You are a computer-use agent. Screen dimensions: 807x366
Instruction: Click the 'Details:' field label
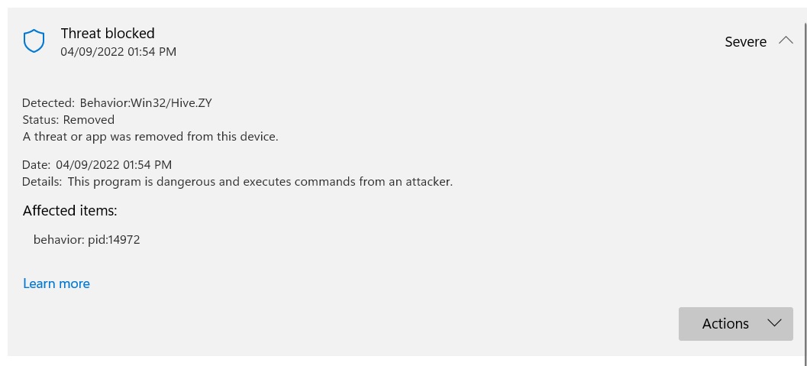42,182
